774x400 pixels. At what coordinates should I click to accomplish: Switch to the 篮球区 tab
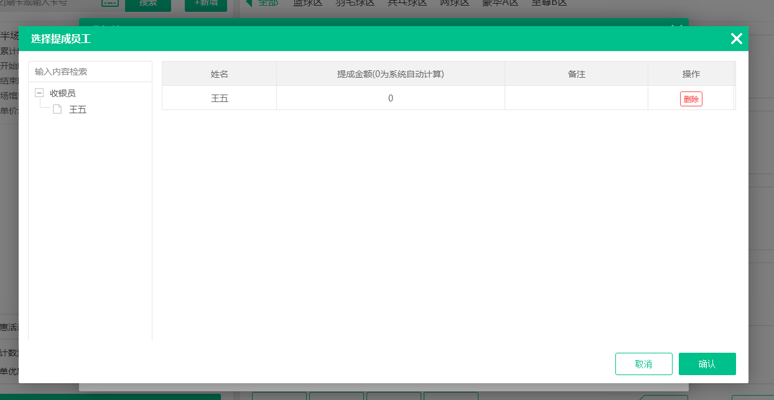click(308, 2)
